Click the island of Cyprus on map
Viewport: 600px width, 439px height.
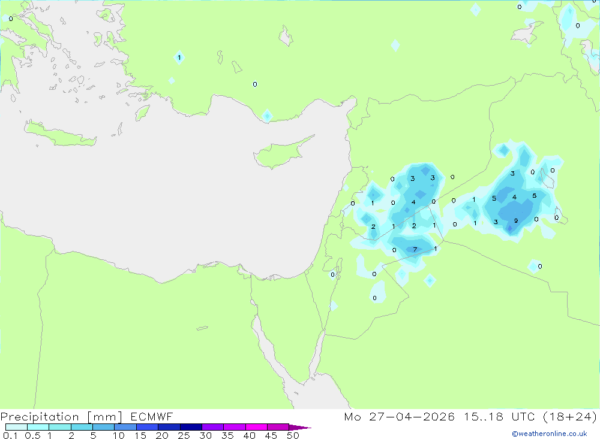pyautogui.click(x=281, y=153)
